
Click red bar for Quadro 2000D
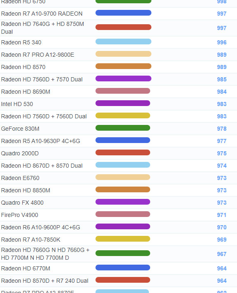[123, 152]
